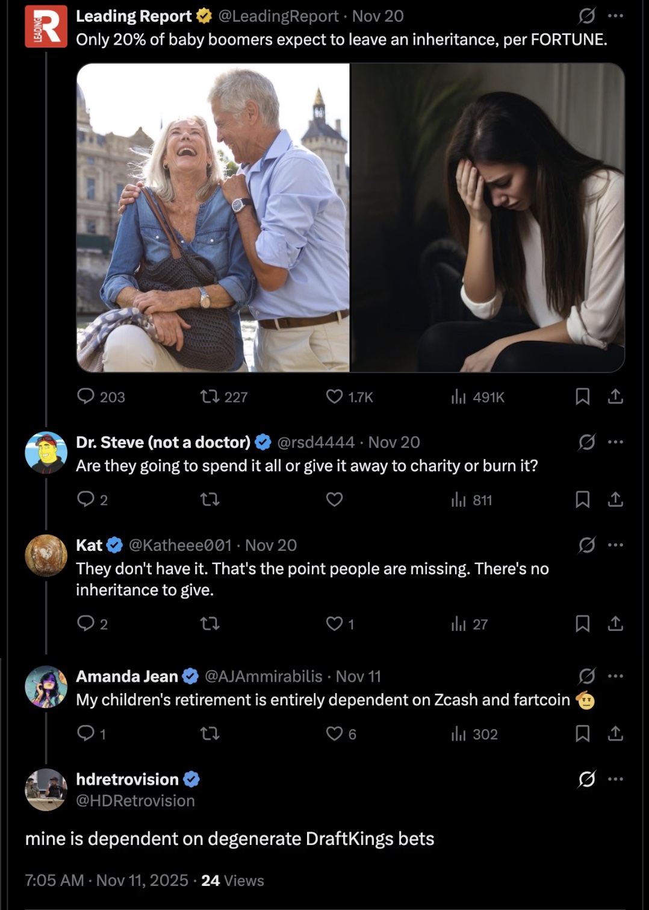
Task: View analytics on Kat's reply
Action: click(459, 624)
